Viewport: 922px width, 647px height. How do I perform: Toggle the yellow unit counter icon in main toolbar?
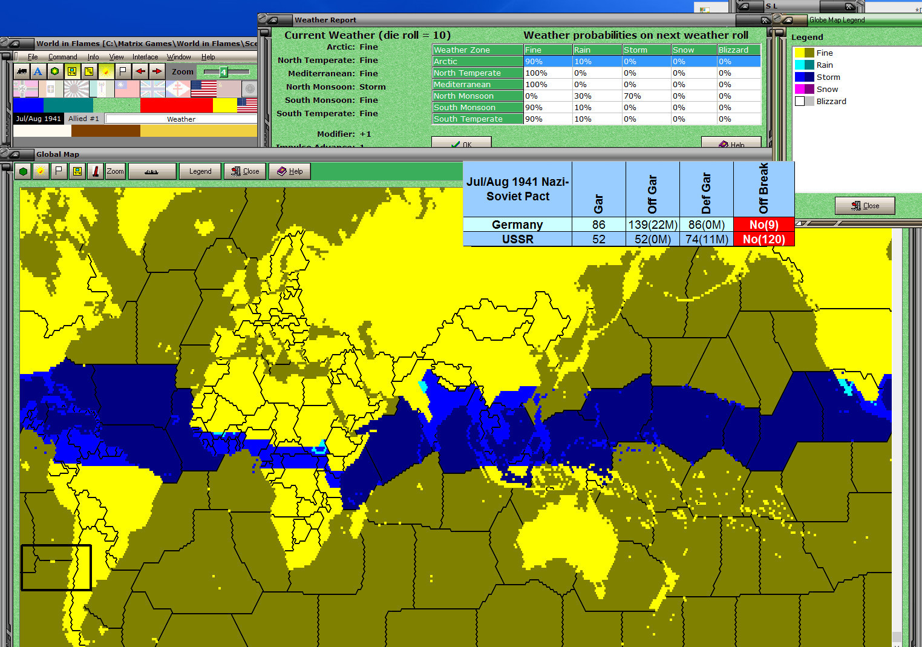click(71, 71)
